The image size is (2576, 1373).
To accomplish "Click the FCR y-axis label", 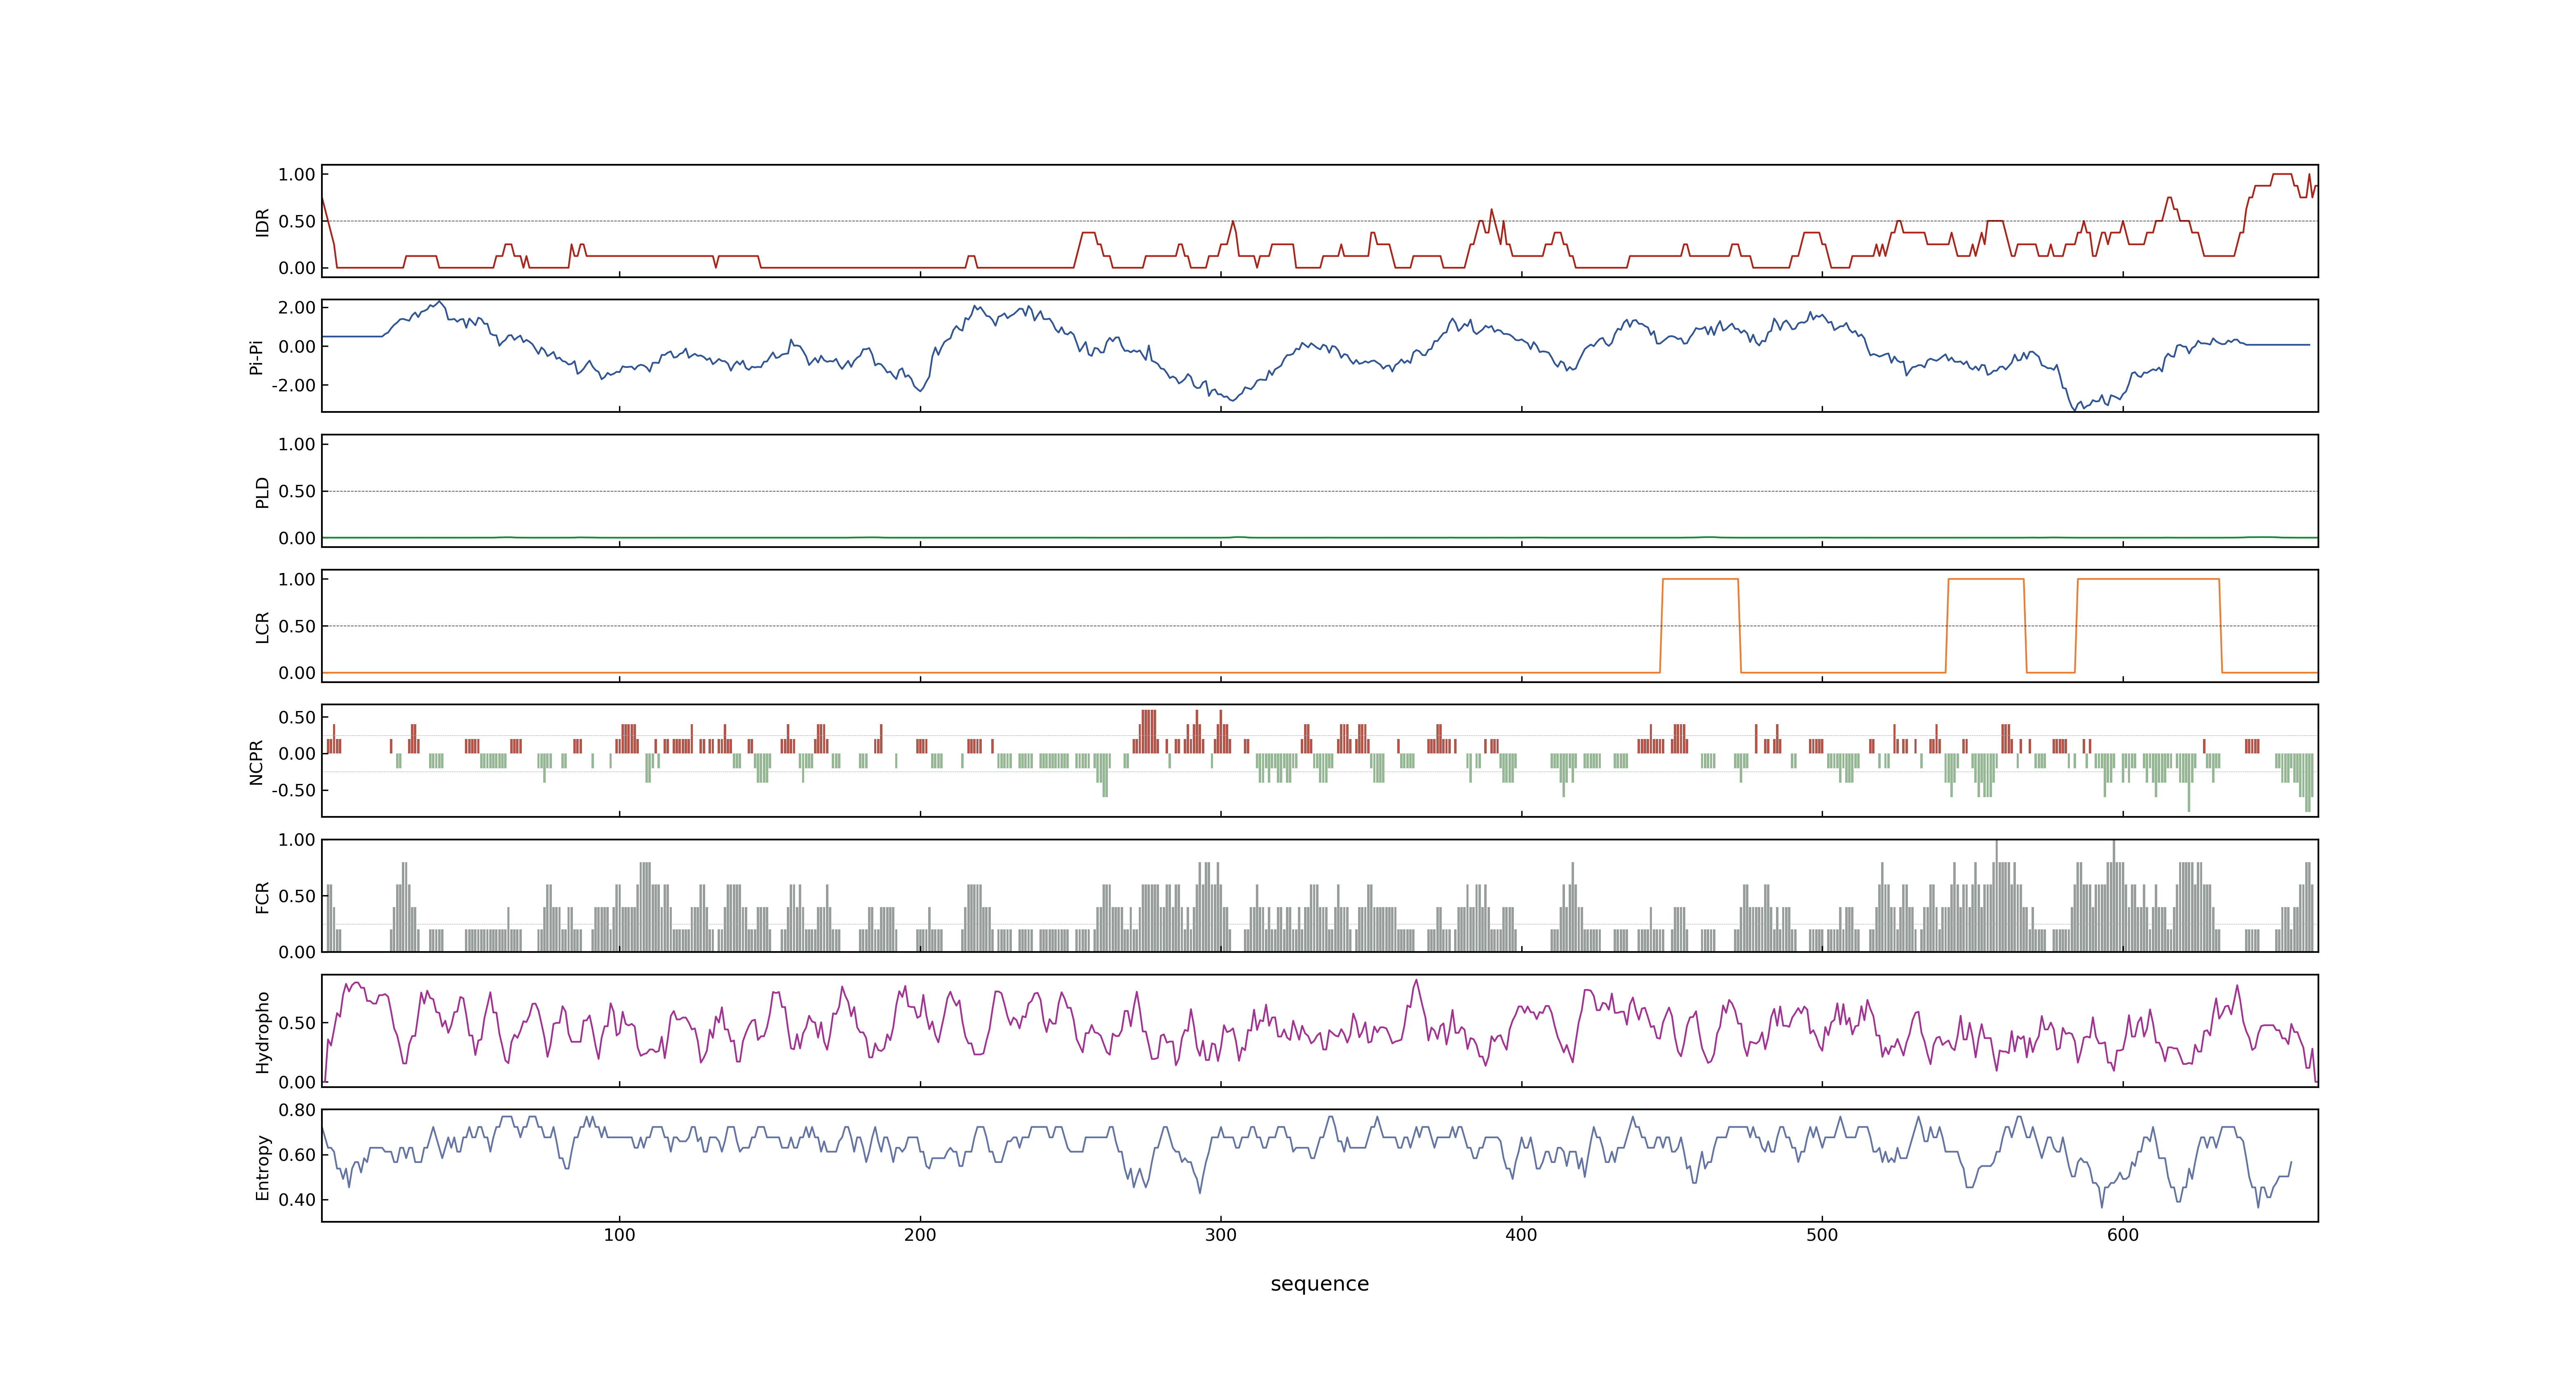I will click(x=262, y=897).
